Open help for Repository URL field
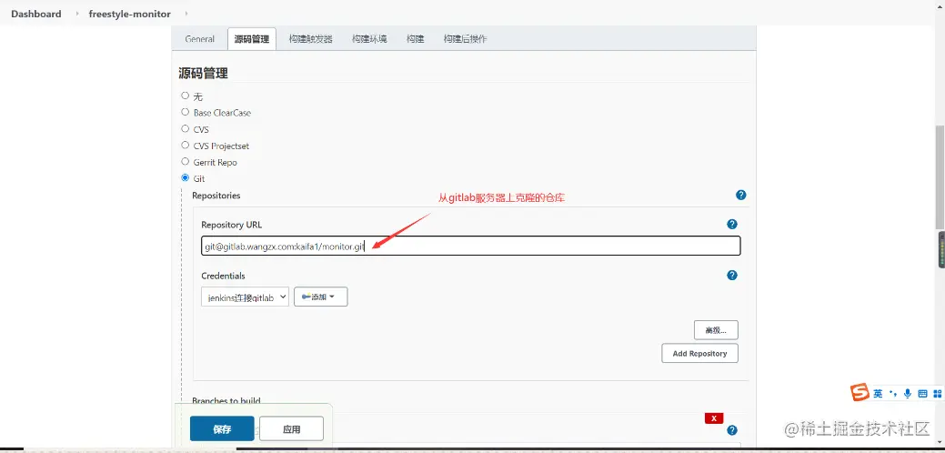 [732, 224]
